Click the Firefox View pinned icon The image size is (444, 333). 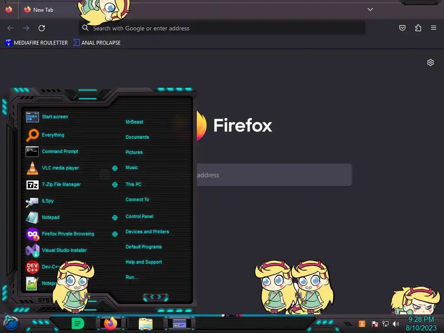pyautogui.click(x=9, y=10)
